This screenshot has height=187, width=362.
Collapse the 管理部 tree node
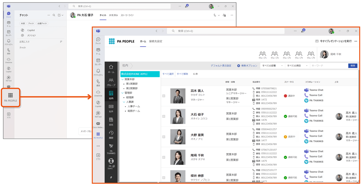[123, 93]
